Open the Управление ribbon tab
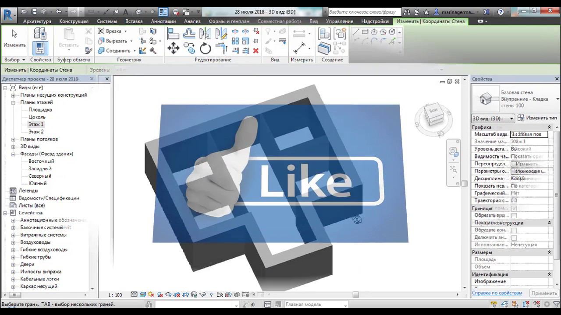Image resolution: width=561 pixels, height=315 pixels. pos(339,21)
